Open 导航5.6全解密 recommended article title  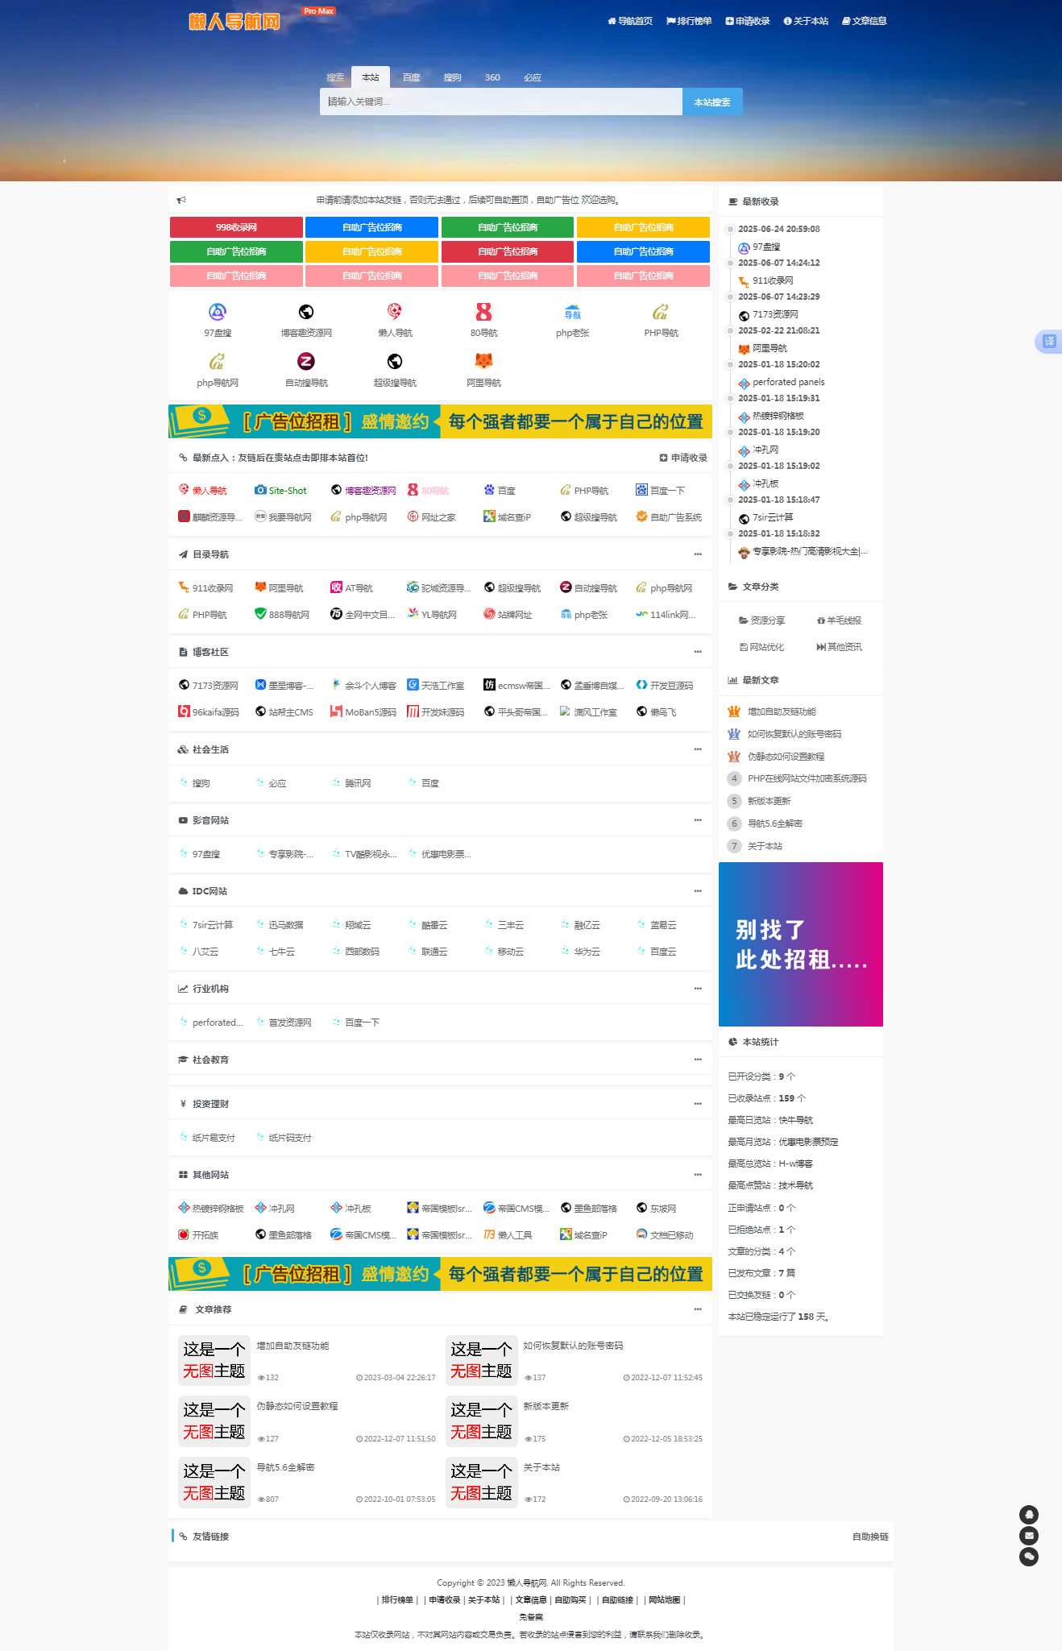[x=285, y=1467]
